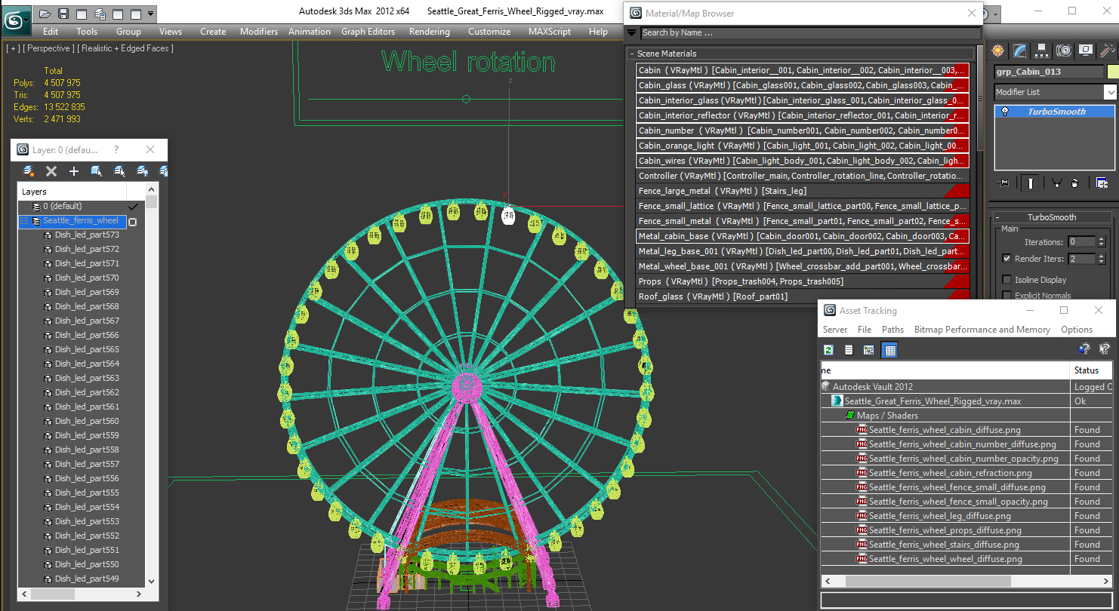Open the Utilities hammer panel tab
This screenshot has width=1119, height=611.
[1107, 51]
